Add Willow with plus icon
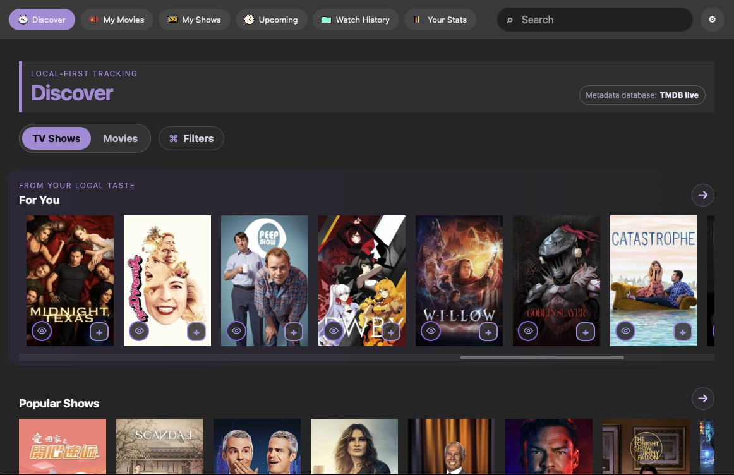Image resolution: width=734 pixels, height=475 pixels. 488,332
